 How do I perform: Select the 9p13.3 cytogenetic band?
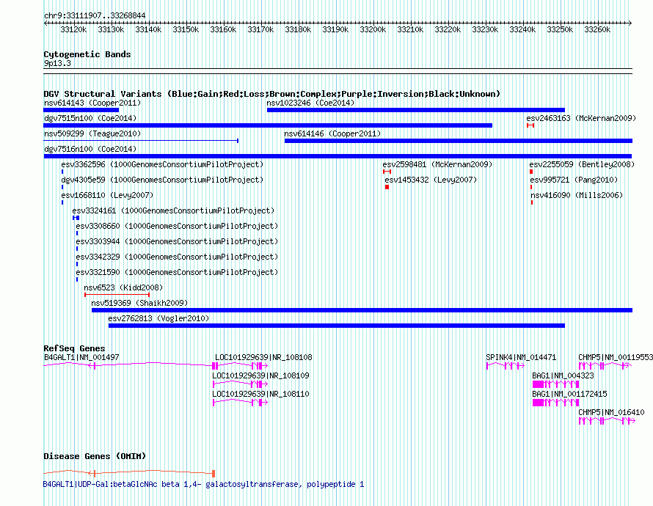(x=338, y=71)
